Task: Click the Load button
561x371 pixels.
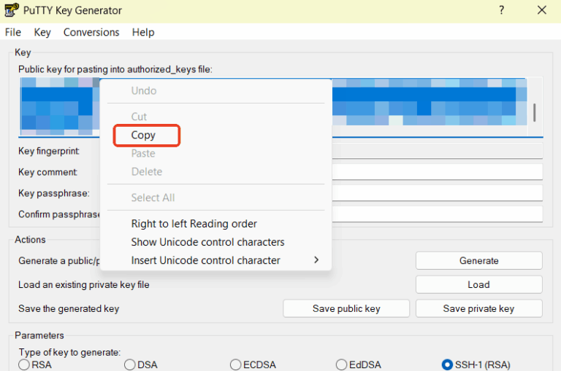Action: pos(478,284)
